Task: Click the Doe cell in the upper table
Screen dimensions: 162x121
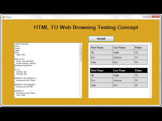Action: 123,62
